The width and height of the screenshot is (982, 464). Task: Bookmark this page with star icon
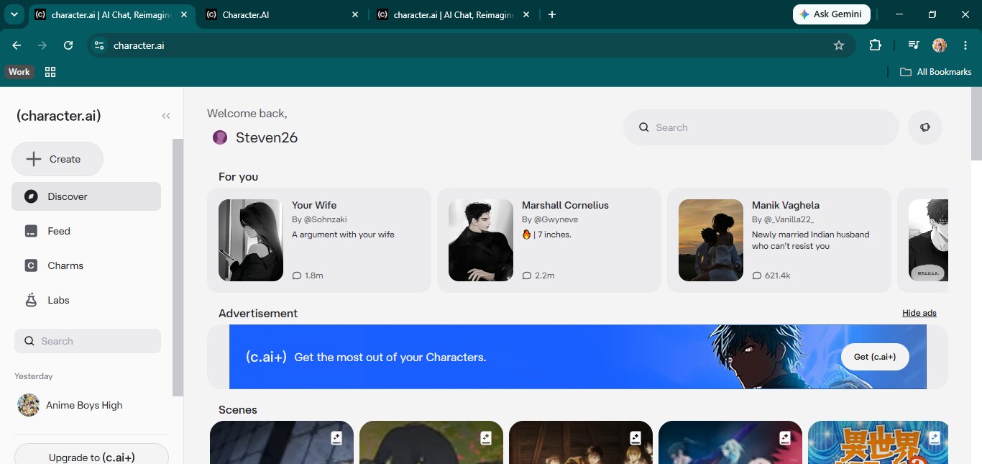coord(838,45)
